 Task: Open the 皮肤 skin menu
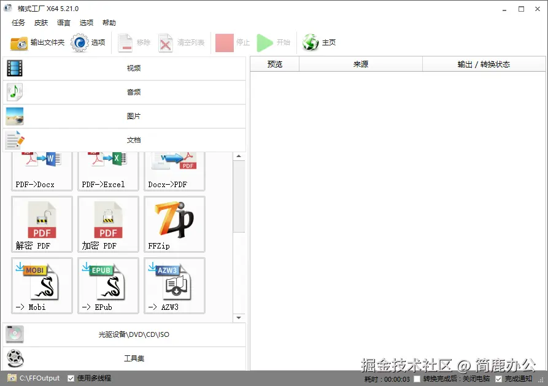[41, 23]
